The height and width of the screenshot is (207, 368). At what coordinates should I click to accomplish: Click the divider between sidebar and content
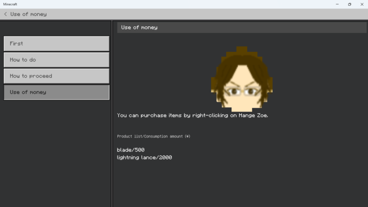click(112, 115)
